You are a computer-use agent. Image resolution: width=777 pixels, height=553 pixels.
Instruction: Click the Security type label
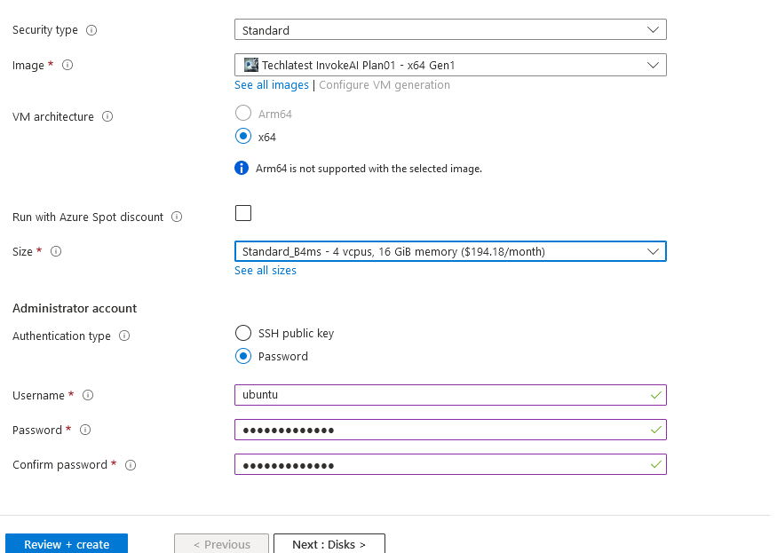tap(45, 29)
